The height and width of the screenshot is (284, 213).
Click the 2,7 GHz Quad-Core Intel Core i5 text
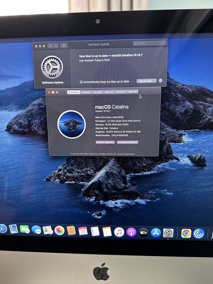[124, 120]
